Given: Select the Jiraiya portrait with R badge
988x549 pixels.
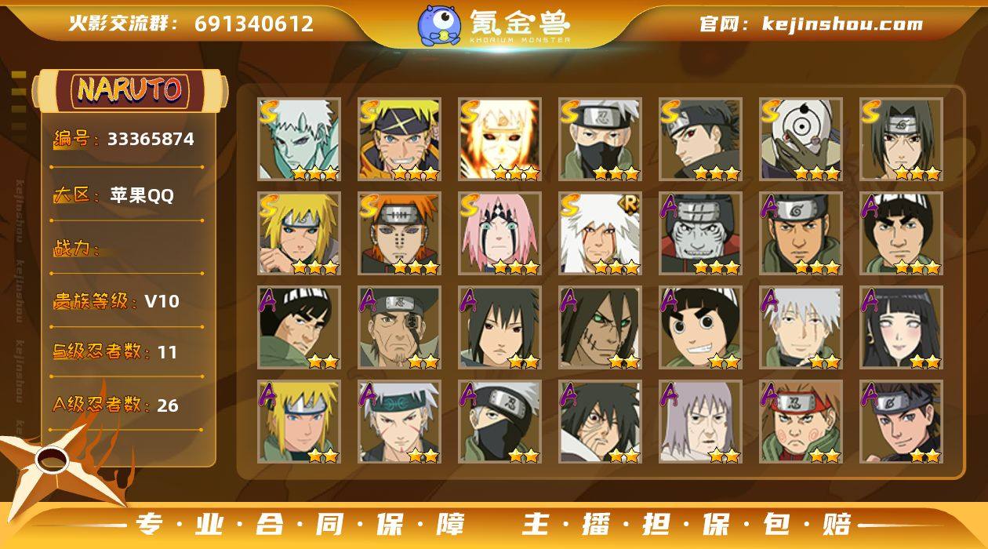Looking at the screenshot, I should coord(600,233).
